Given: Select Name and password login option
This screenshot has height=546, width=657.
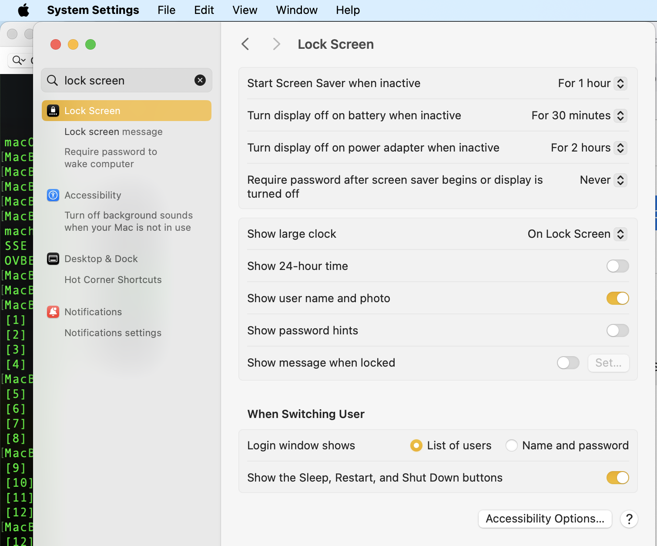Looking at the screenshot, I should 512,445.
